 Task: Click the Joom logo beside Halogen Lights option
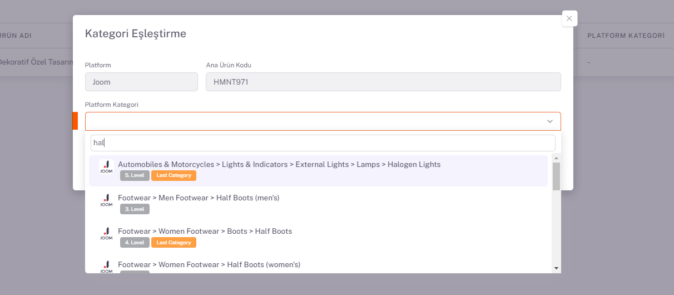(106, 167)
